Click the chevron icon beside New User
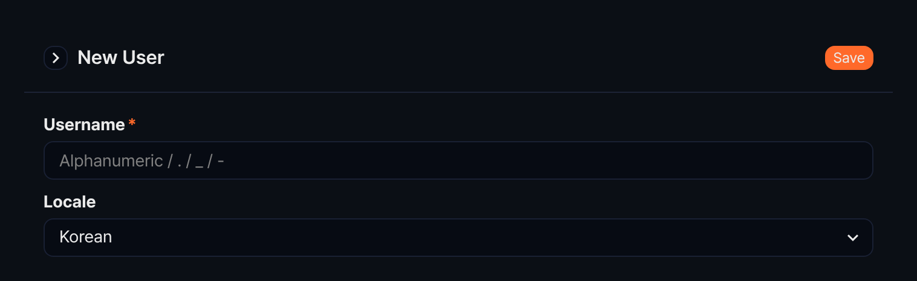 coord(56,58)
